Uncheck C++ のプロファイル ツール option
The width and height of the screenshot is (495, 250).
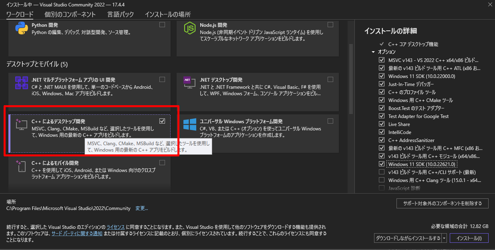382,92
